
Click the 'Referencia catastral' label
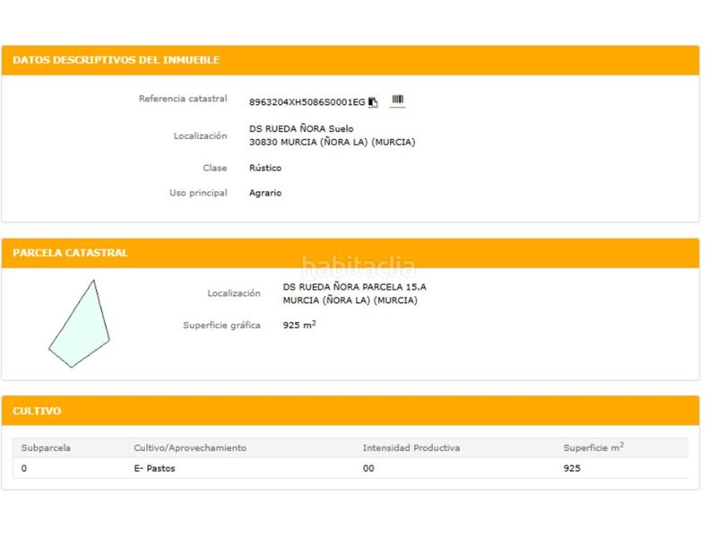183,99
